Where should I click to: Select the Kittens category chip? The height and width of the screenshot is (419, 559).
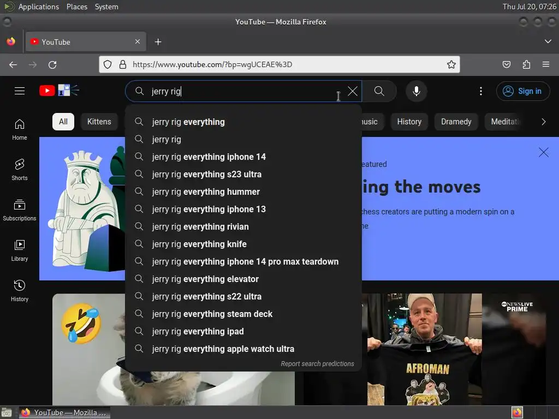point(99,122)
